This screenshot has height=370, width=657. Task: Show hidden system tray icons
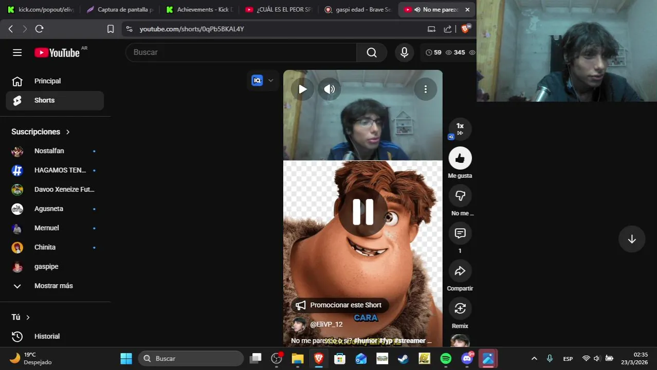tap(534, 358)
